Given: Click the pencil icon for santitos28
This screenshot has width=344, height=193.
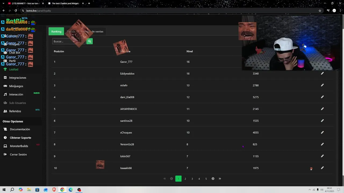Looking at the screenshot, I should point(322,121).
